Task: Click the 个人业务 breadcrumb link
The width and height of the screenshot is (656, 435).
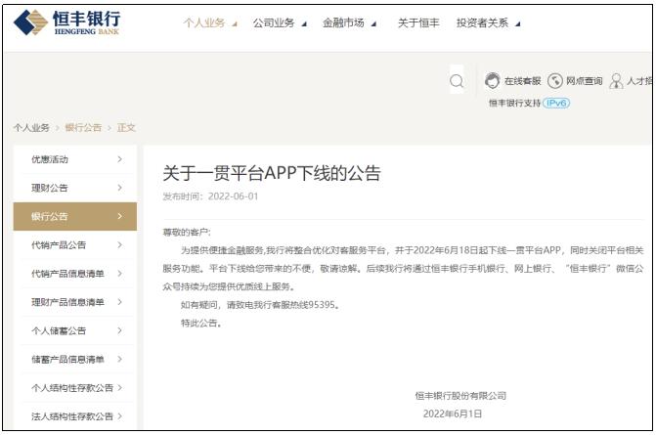Action: point(31,128)
